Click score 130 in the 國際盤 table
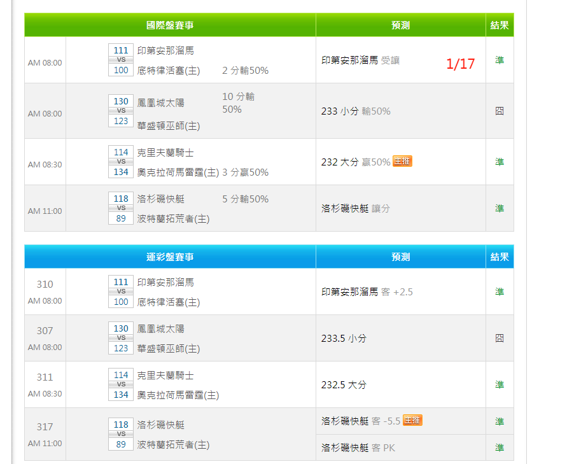This screenshot has width=567, height=464. tap(121, 101)
